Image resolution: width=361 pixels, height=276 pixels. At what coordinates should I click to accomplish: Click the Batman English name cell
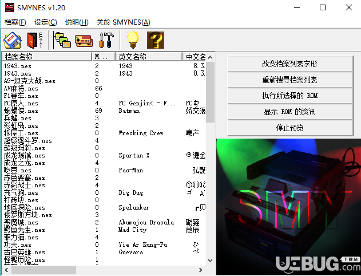tap(129, 111)
